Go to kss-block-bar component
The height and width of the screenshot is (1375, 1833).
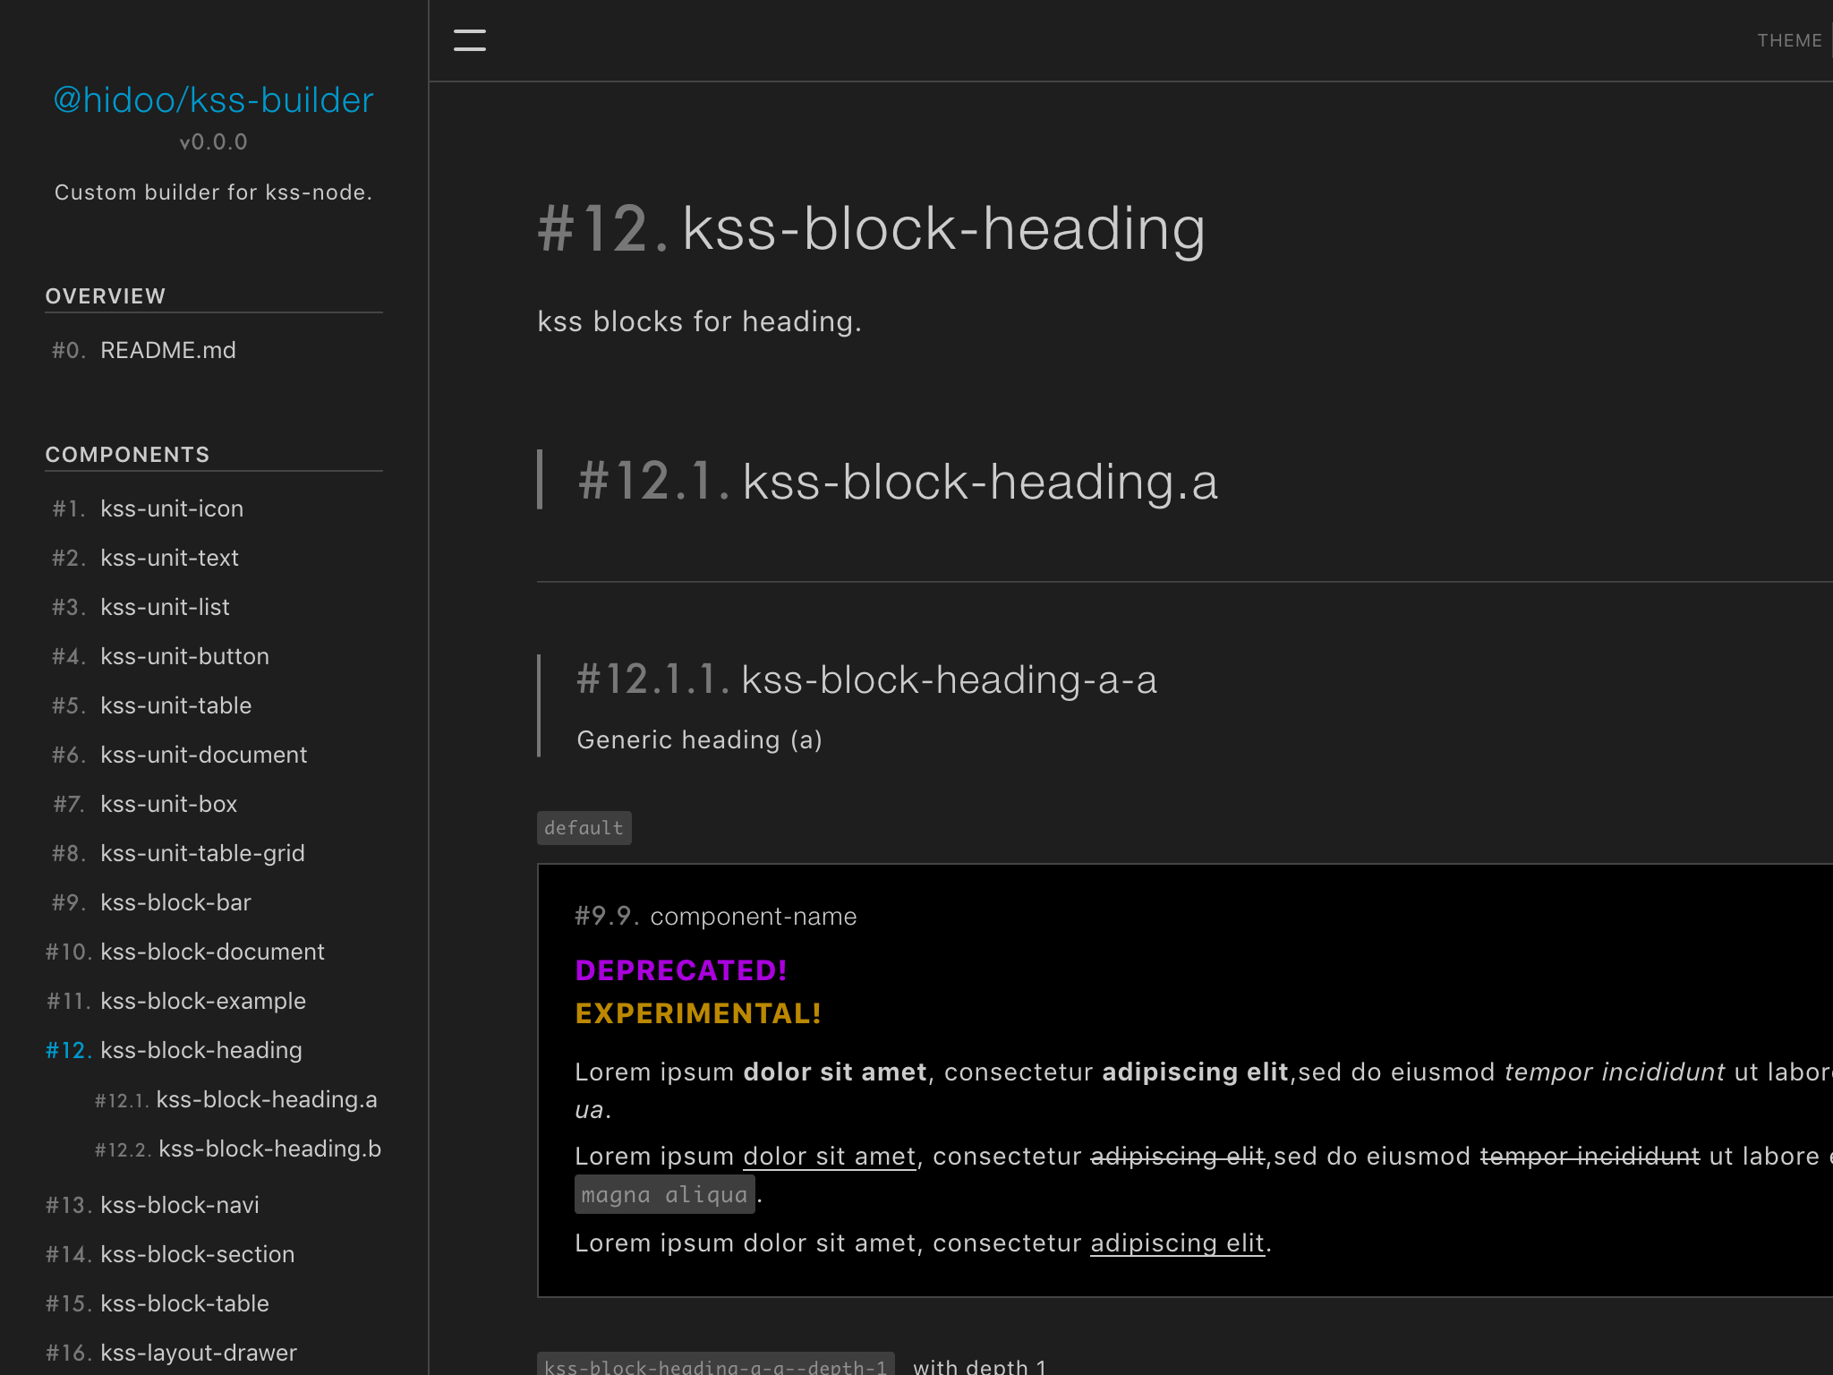coord(175,902)
